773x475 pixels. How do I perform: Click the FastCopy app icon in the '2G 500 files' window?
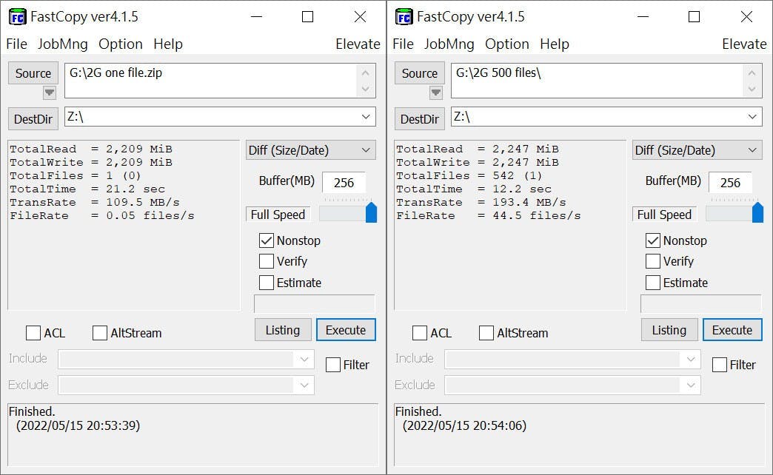(404, 17)
